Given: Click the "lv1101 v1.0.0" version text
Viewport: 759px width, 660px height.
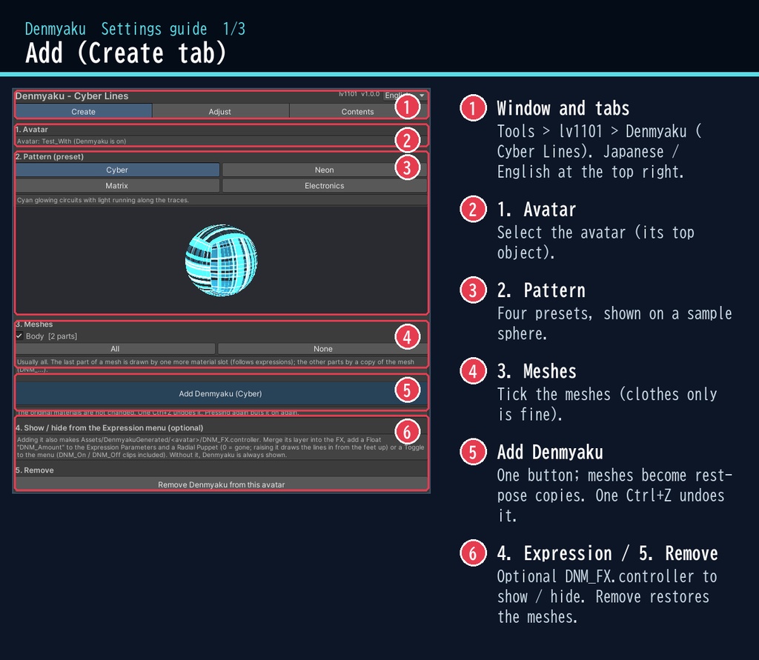Looking at the screenshot, I should pyautogui.click(x=359, y=94).
